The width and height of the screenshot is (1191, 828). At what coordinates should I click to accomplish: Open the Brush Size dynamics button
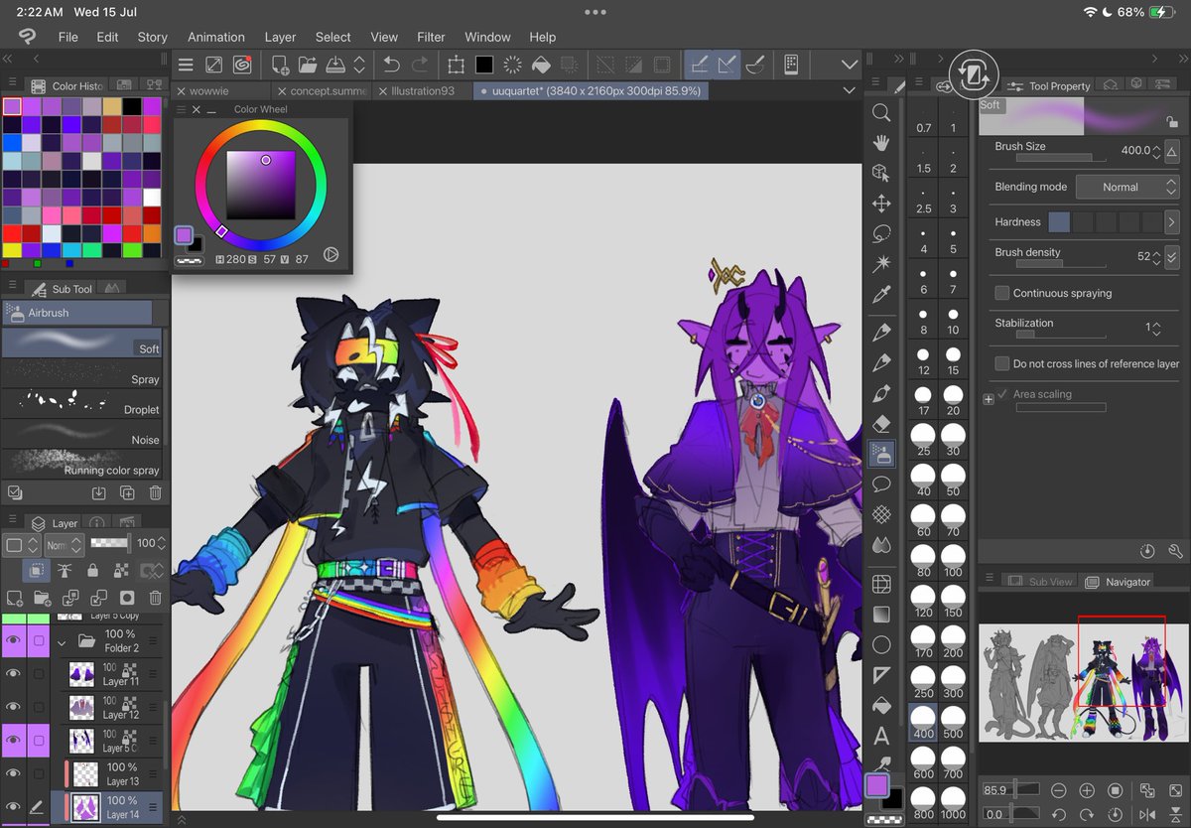(1172, 152)
